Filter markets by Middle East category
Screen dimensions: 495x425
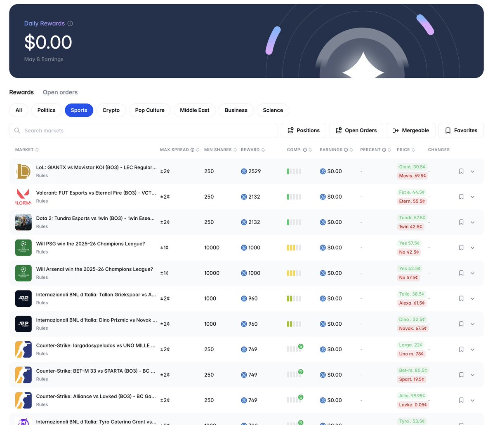click(195, 110)
